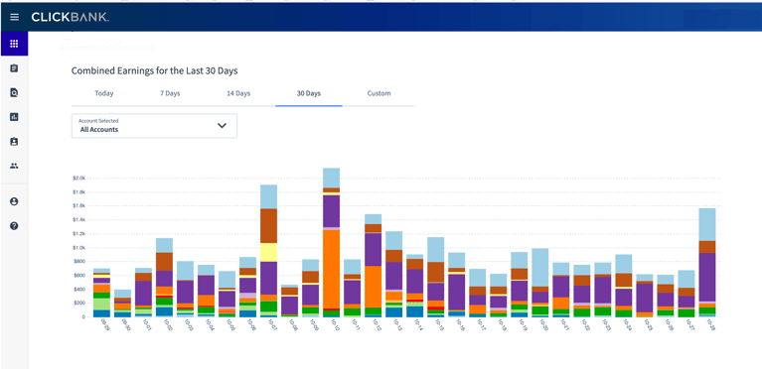762x369 pixels.
Task: Open the Custom date range tab
Action: [379, 93]
